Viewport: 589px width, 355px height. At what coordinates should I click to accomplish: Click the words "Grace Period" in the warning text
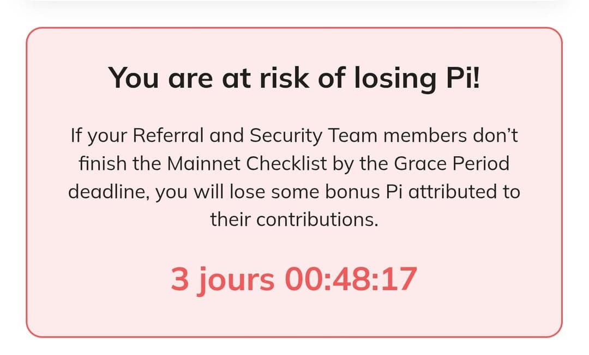tap(452, 163)
